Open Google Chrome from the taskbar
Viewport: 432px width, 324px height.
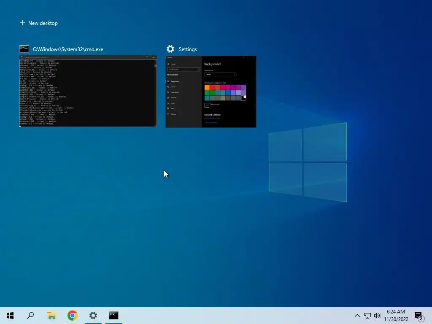[x=73, y=316]
